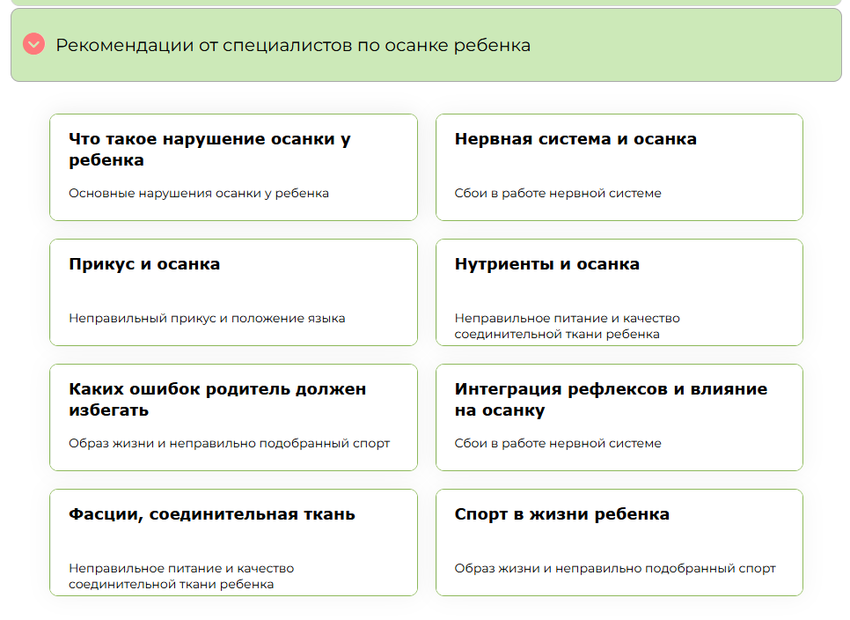Open 'Нутриенты и осанка' card
850x620 pixels.
pyautogui.click(x=619, y=292)
